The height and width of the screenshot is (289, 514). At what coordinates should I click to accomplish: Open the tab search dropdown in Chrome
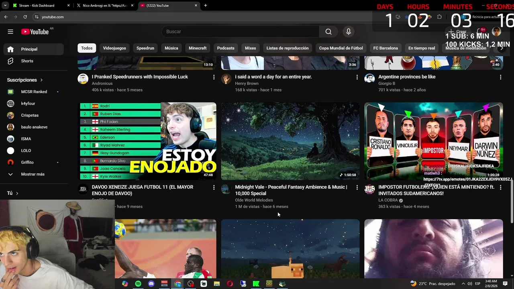[5, 6]
